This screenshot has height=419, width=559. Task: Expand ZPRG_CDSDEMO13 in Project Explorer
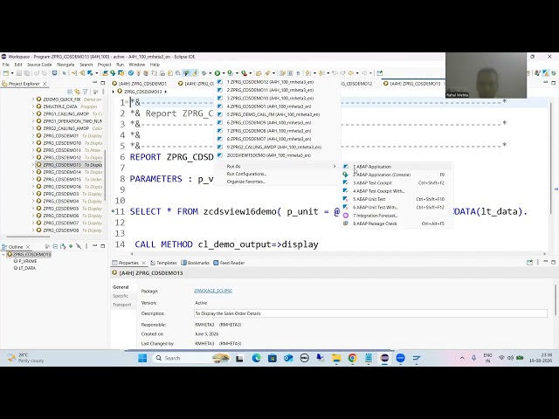pos(33,165)
